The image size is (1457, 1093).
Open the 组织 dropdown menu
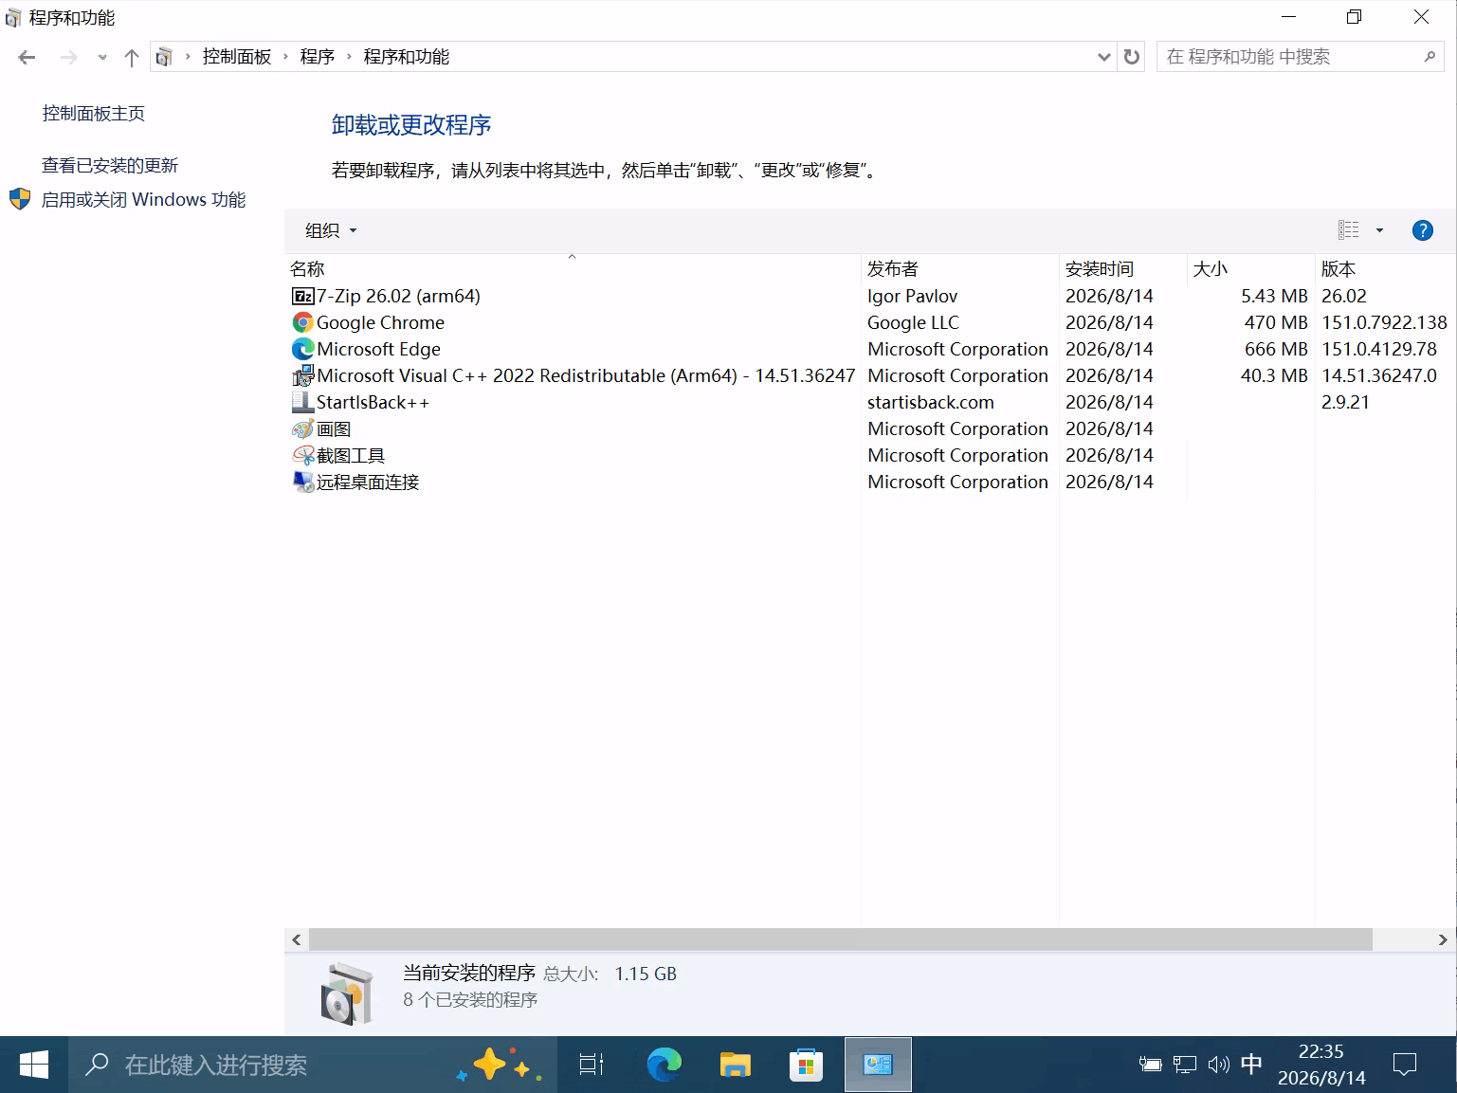pyautogui.click(x=331, y=230)
